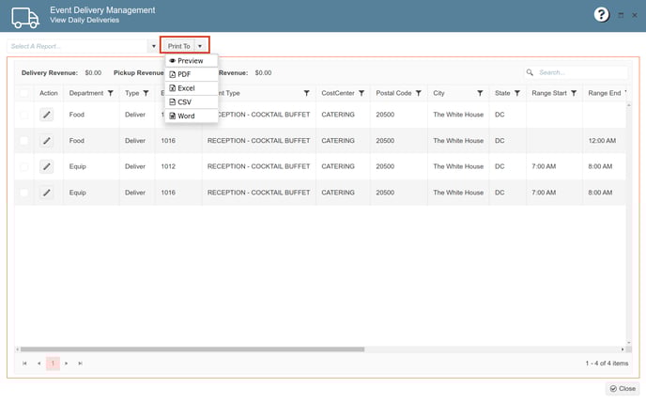Go to previous page of grid
Image resolution: width=646 pixels, height=403 pixels.
coord(38,364)
